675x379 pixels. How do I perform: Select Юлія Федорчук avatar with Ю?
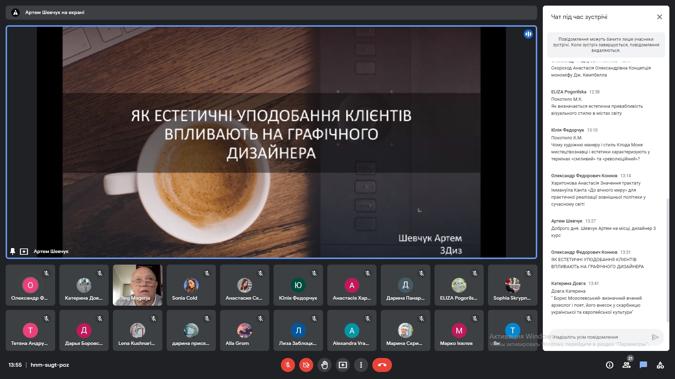(x=298, y=285)
